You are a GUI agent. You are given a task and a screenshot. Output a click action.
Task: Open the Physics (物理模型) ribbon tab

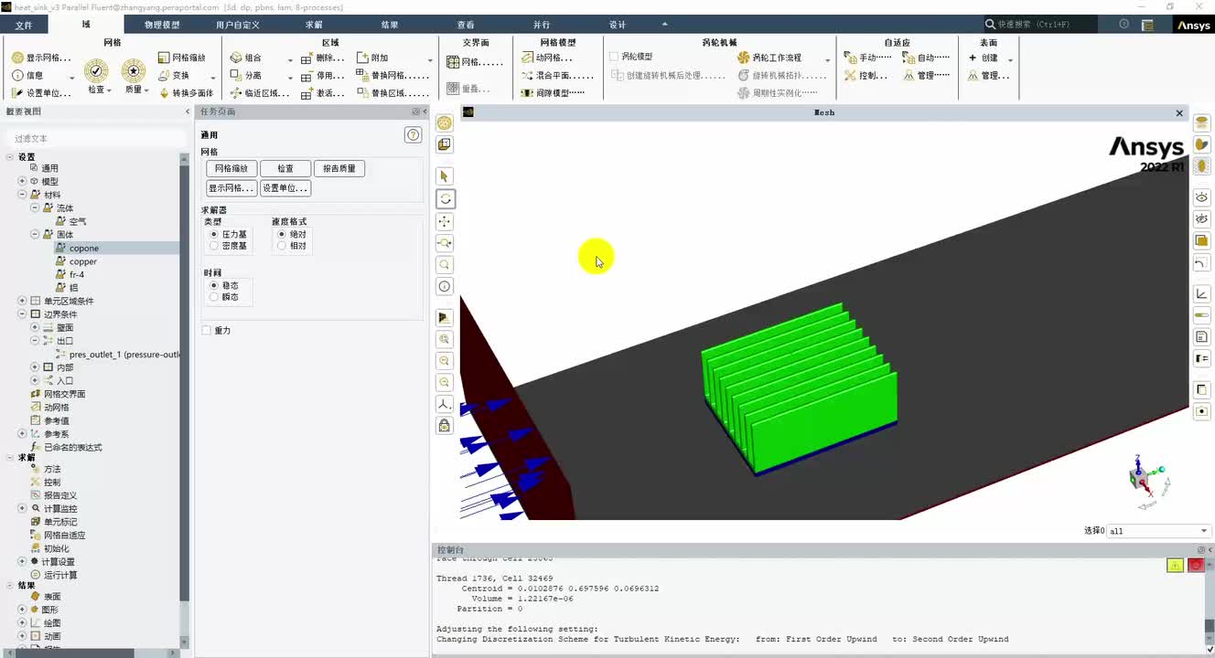162,25
